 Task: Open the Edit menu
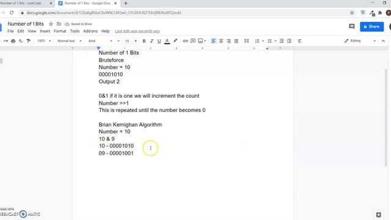21,31
